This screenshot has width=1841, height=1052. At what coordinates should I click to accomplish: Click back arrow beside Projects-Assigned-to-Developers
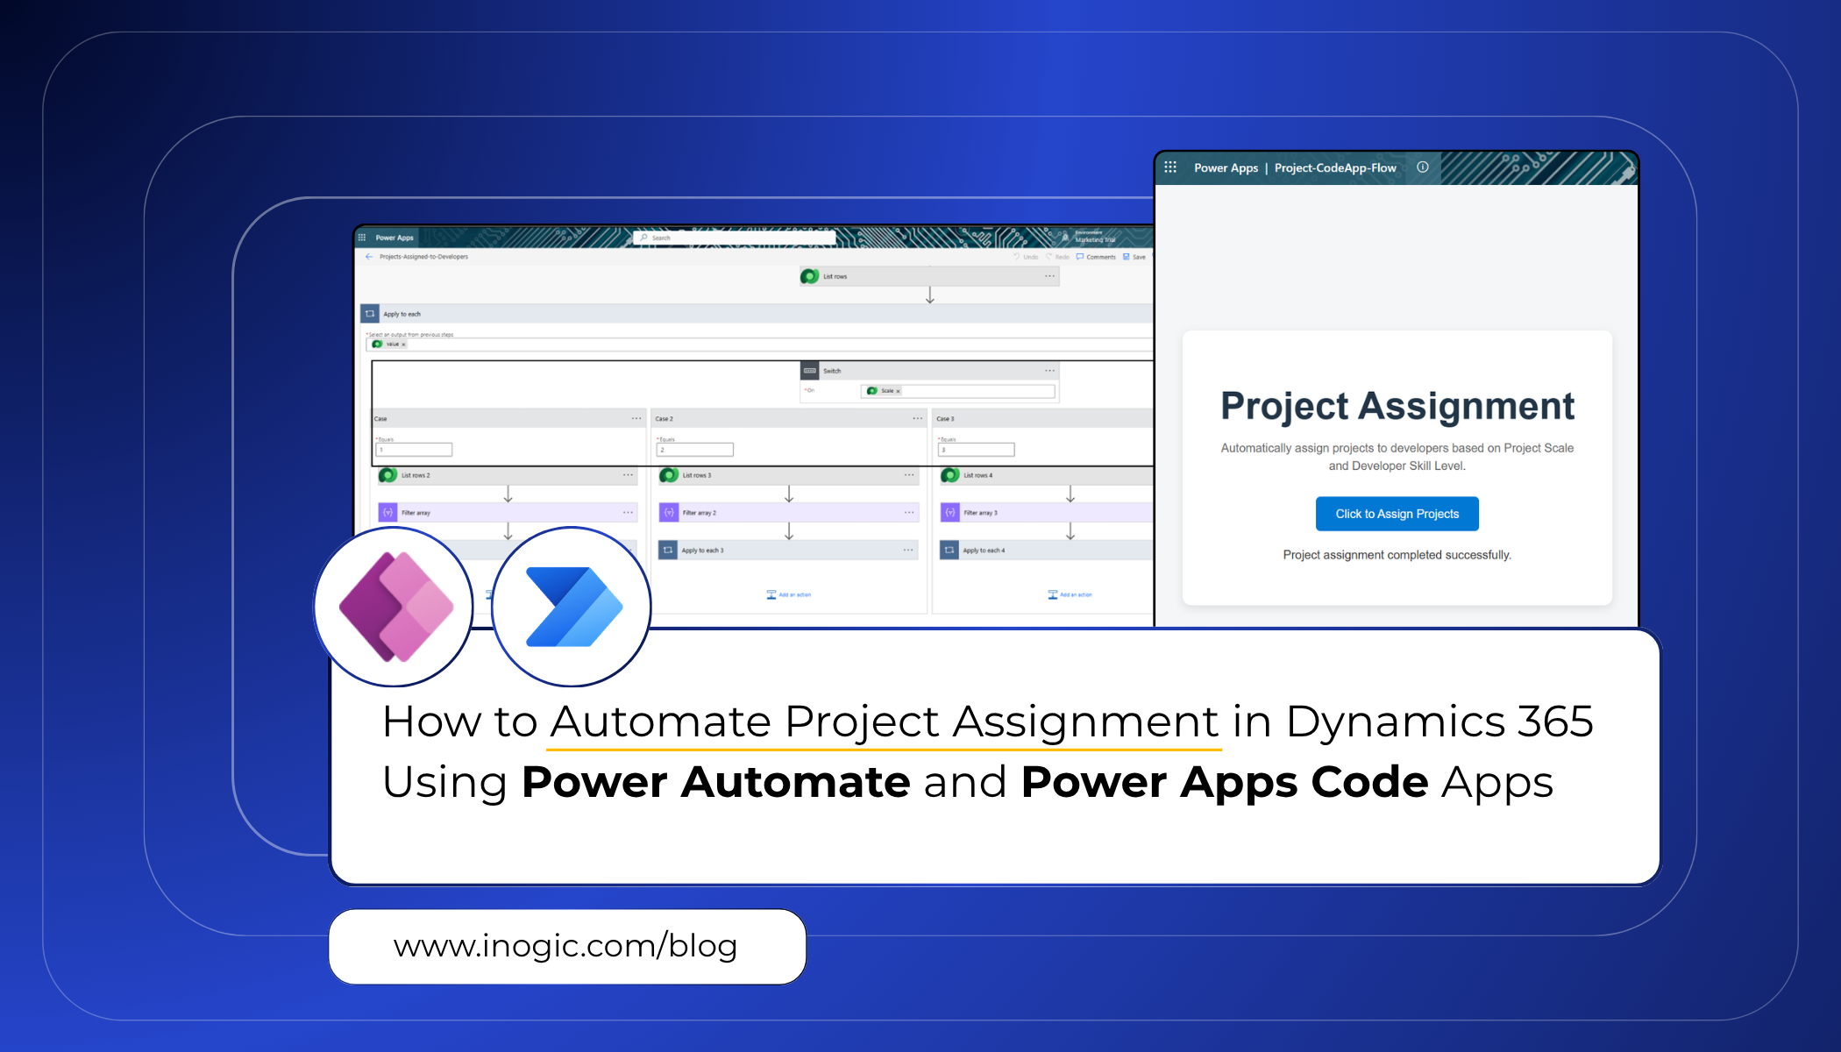click(369, 257)
